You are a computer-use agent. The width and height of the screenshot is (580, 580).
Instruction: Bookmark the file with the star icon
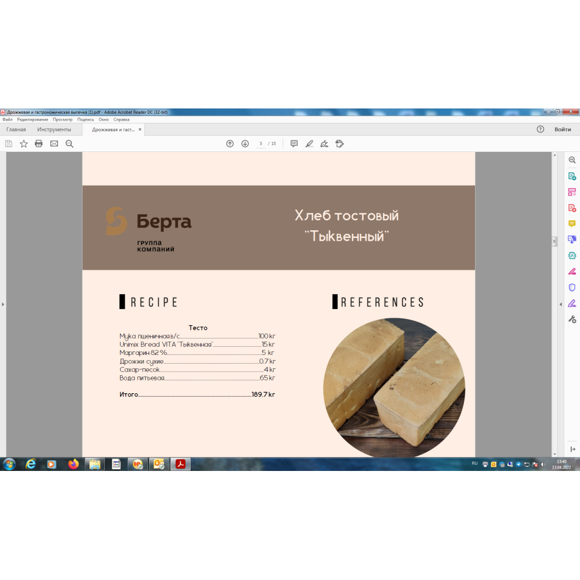coord(24,144)
